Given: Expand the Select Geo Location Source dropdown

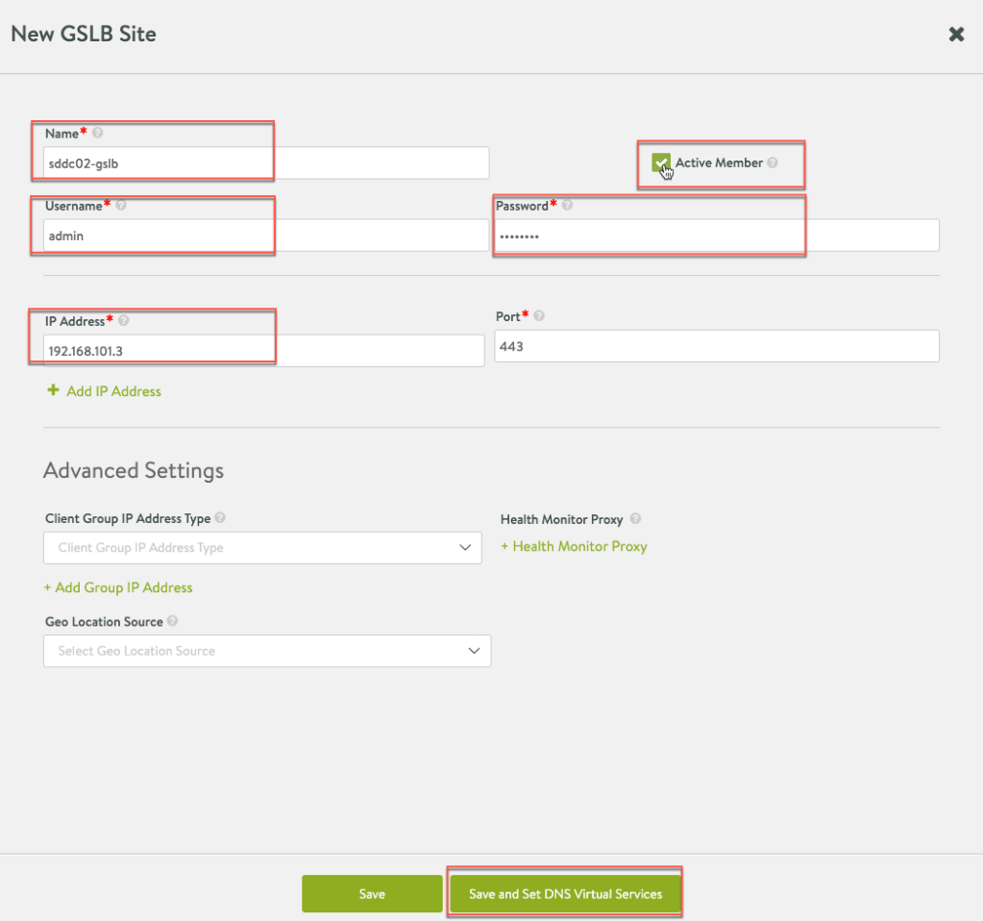Looking at the screenshot, I should 267,651.
